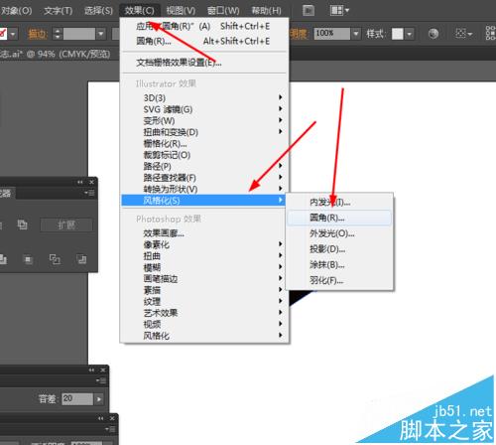Choose 投影(D)... from submenu
The width and height of the screenshot is (496, 445).
(339, 249)
